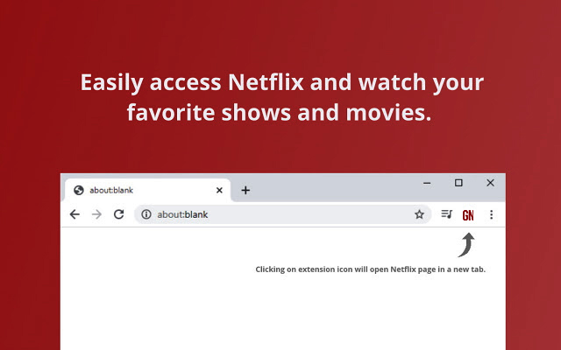Bookmark this page with the star icon
The width and height of the screenshot is (561, 350).
point(419,214)
